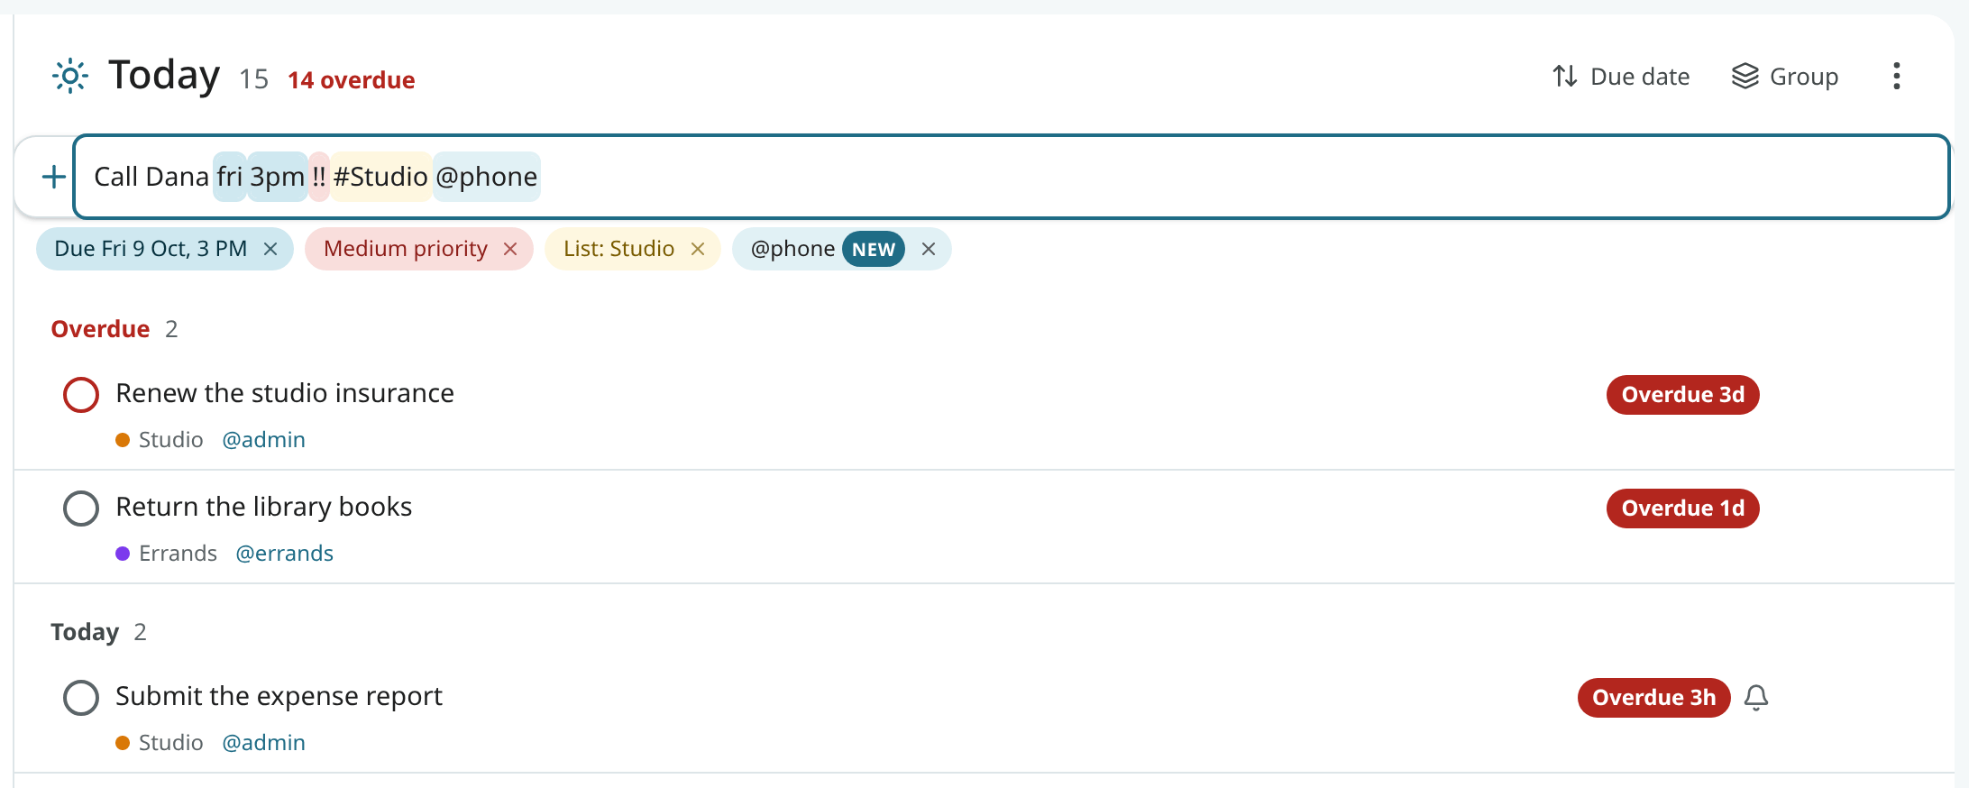The image size is (1969, 788).
Task: Click the plus add task icon
Action: 54,177
